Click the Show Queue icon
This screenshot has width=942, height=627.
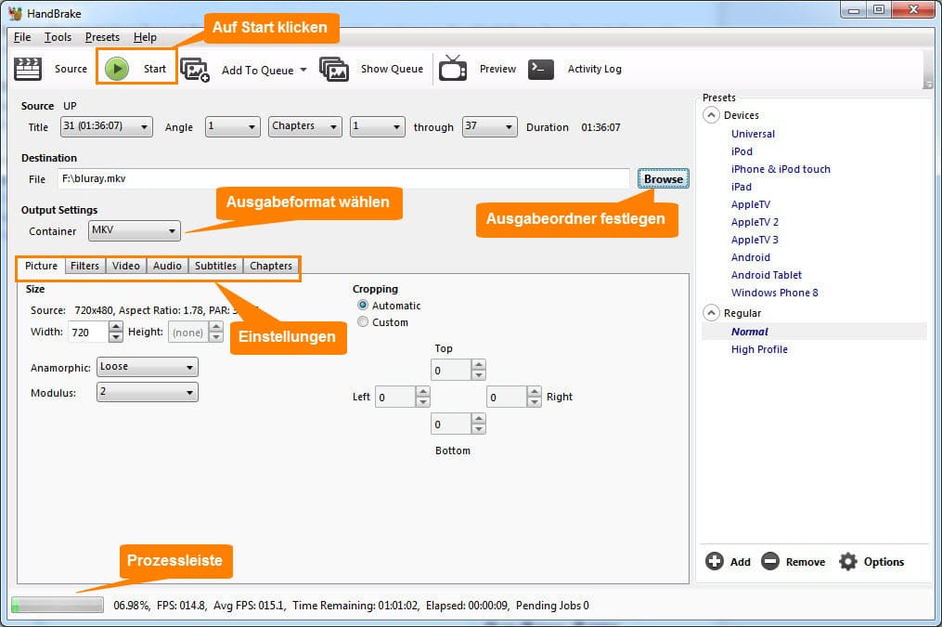click(x=334, y=69)
